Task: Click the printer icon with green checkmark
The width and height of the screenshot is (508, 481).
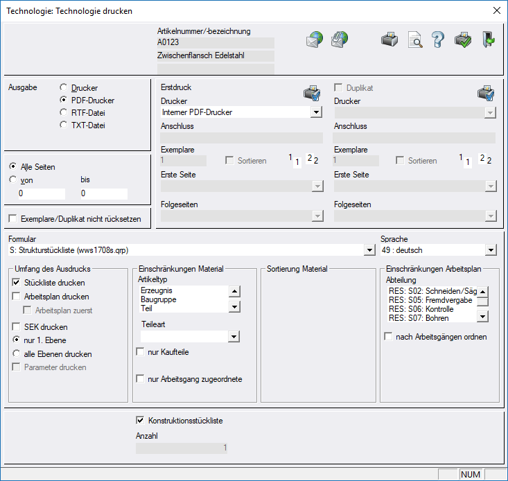Action: tap(463, 40)
